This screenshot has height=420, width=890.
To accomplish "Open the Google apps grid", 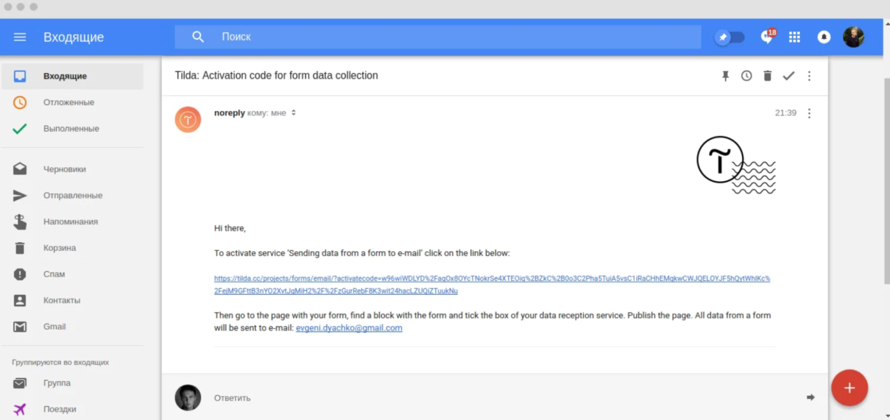I will click(794, 37).
